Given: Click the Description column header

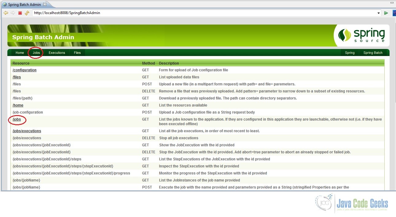Looking at the screenshot, I should [169, 63].
